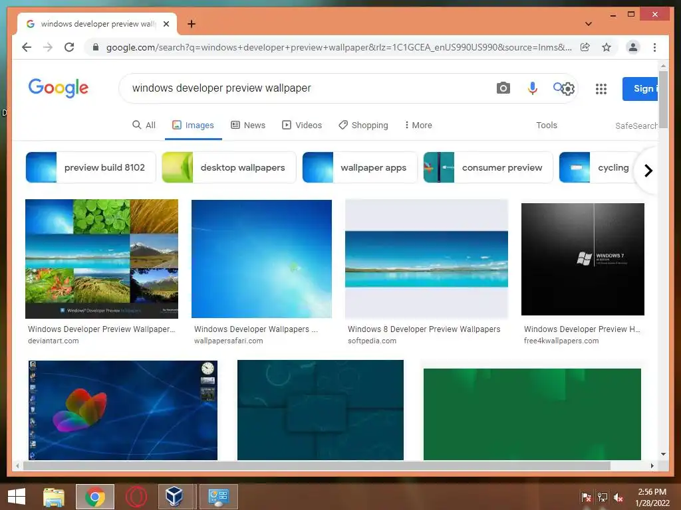Click the scroll down arrow of the page
The height and width of the screenshot is (510, 681).
(x=663, y=454)
